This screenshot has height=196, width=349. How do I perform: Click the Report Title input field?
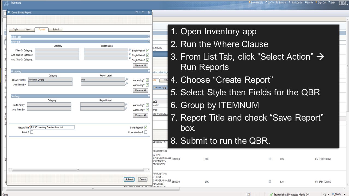pos(52,127)
